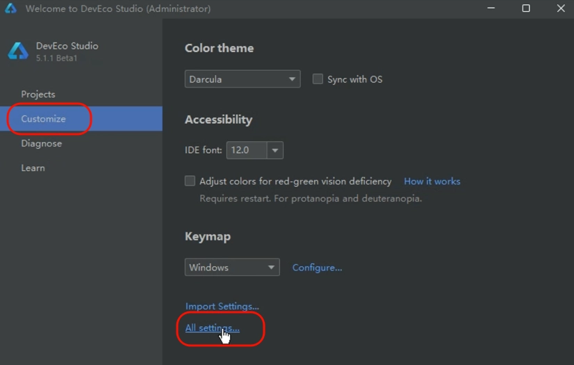Open the Darcula color theme dropdown
This screenshot has width=574, height=365.
(243, 79)
